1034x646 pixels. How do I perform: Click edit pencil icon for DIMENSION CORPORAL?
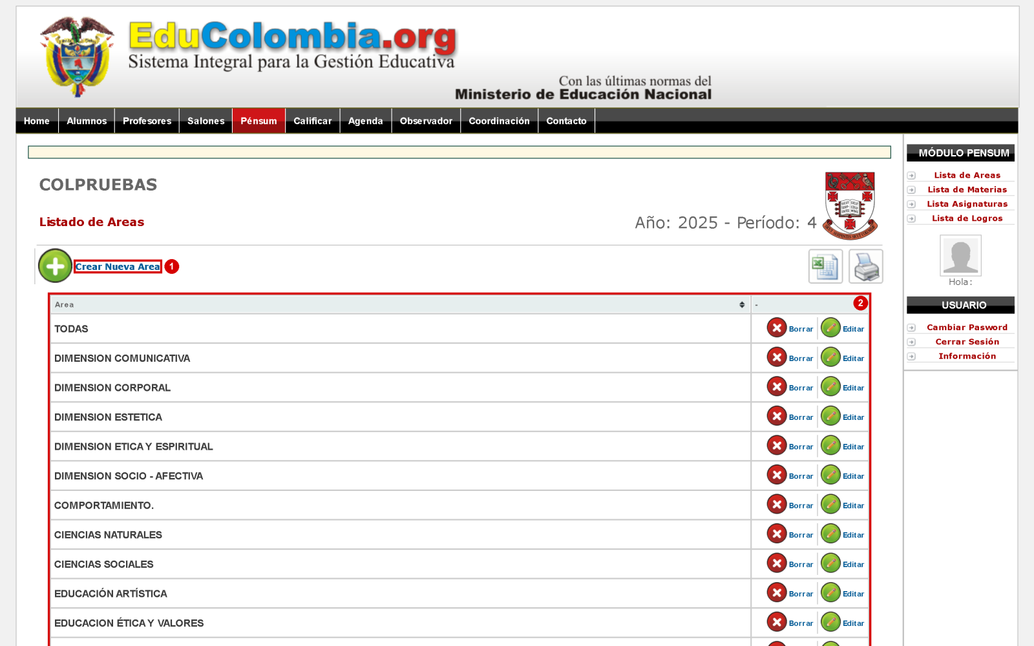coord(830,387)
